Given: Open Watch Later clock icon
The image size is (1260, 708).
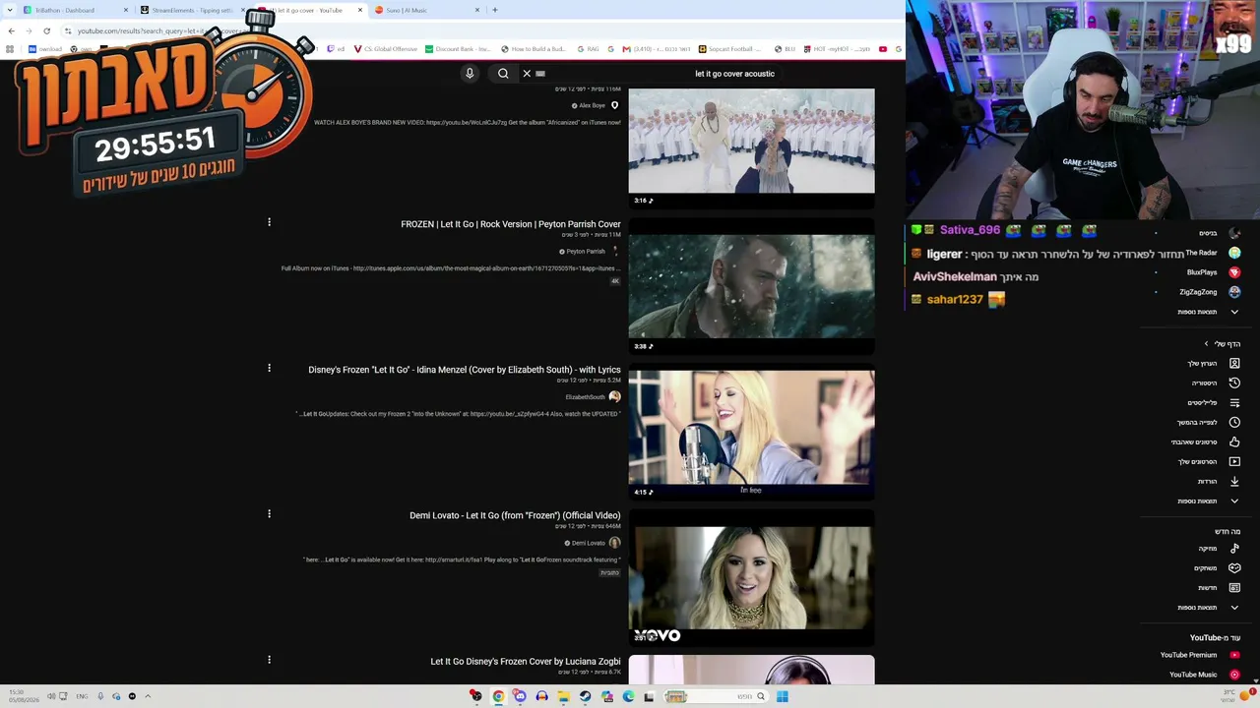Looking at the screenshot, I should tap(1234, 423).
